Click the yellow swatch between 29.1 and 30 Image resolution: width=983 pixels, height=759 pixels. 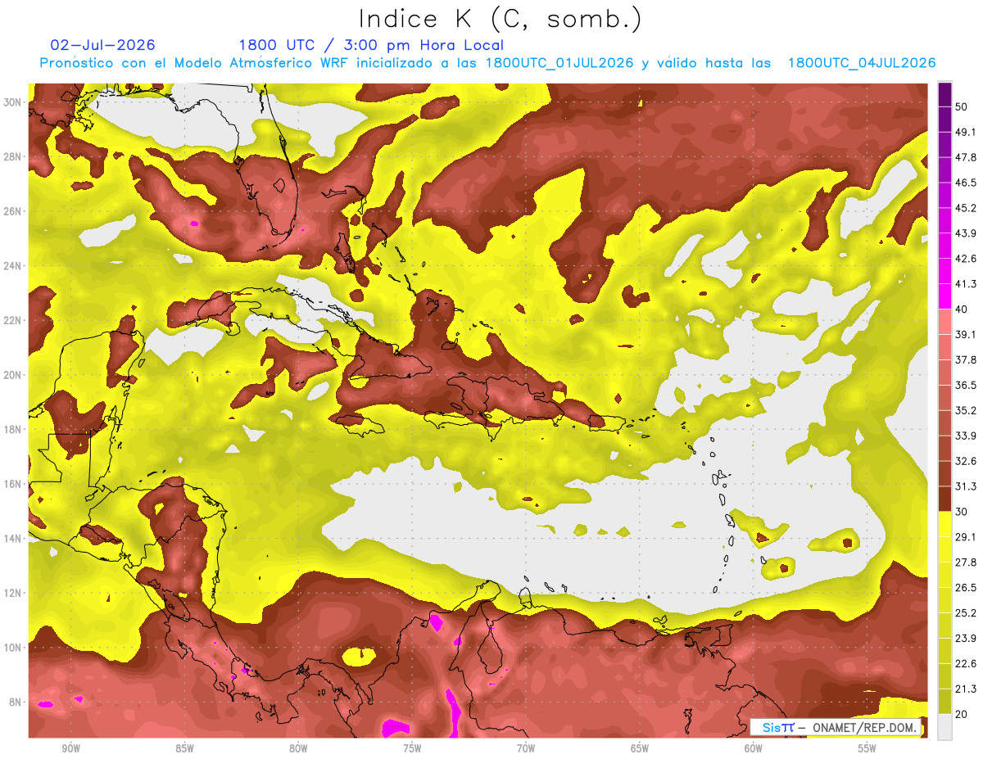coord(944,524)
